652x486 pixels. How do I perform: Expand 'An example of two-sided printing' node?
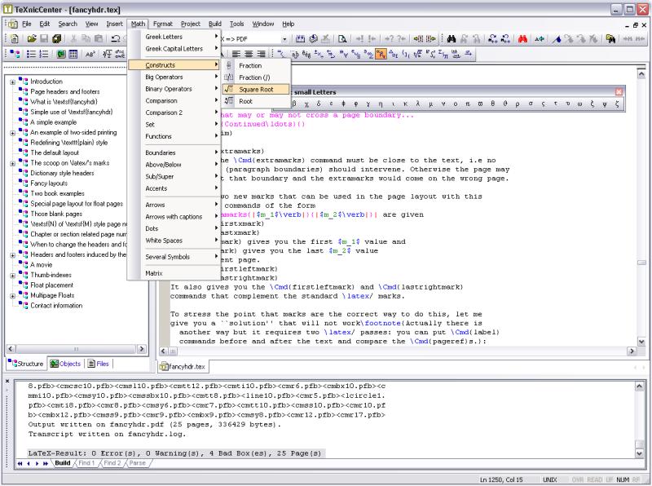(12, 133)
